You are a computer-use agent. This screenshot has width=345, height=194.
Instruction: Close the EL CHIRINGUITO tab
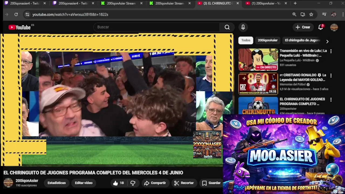pyautogui.click(x=237, y=4)
